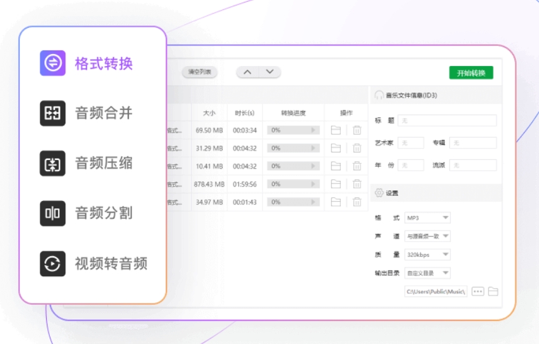Select the 格式转换 format conversion icon
Screen dimensions: 539x344
53,63
